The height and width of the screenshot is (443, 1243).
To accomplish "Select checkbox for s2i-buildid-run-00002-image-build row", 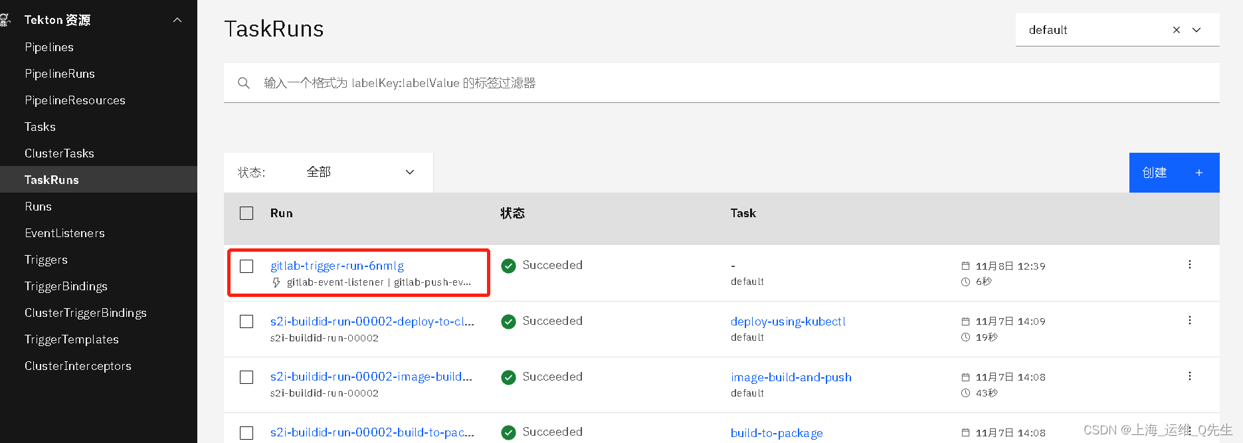I will point(246,377).
